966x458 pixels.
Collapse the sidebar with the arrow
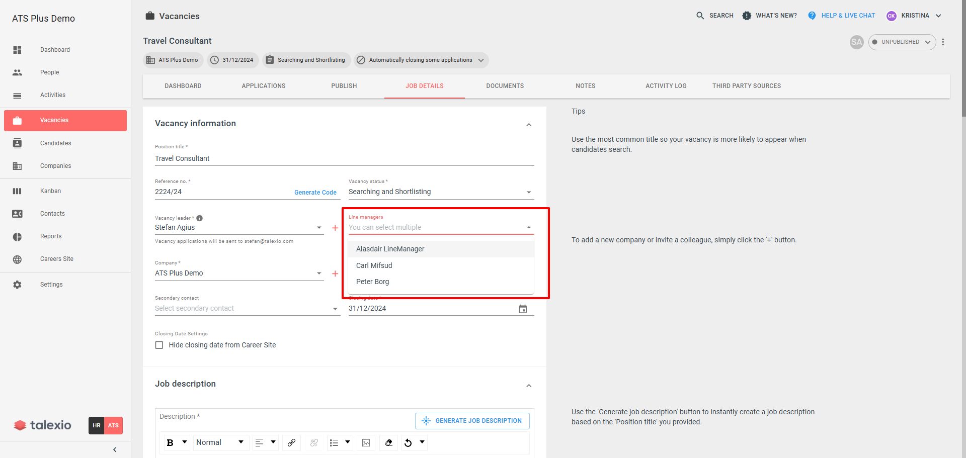click(115, 449)
